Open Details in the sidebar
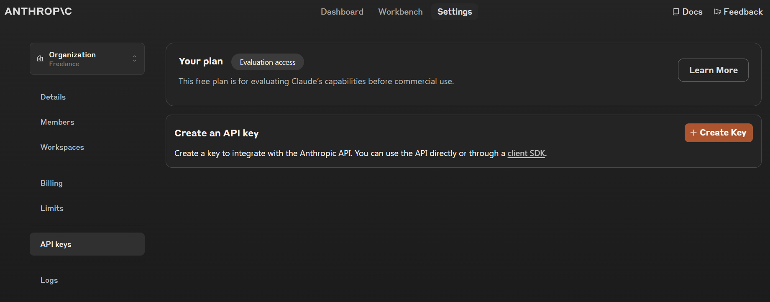This screenshot has width=770, height=302. click(x=53, y=97)
